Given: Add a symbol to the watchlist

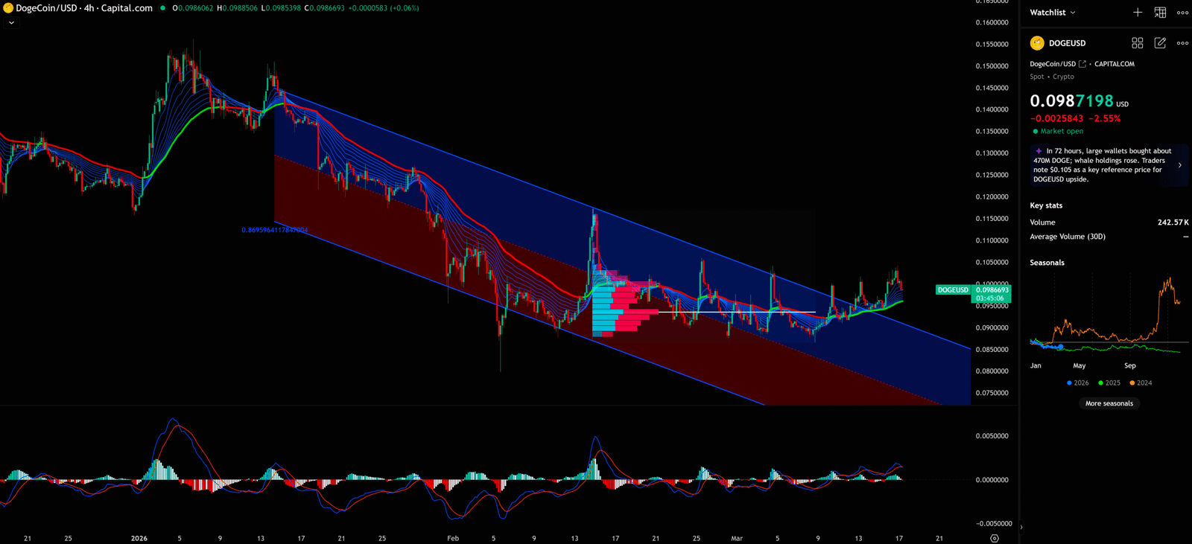Looking at the screenshot, I should click(x=1138, y=13).
